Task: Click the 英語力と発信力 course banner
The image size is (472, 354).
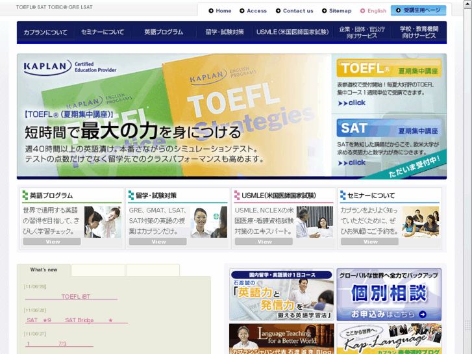Action: click(282, 295)
